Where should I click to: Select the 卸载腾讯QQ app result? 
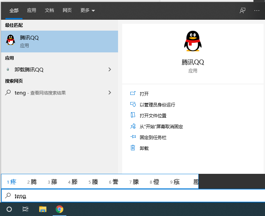pyautogui.click(x=60, y=69)
